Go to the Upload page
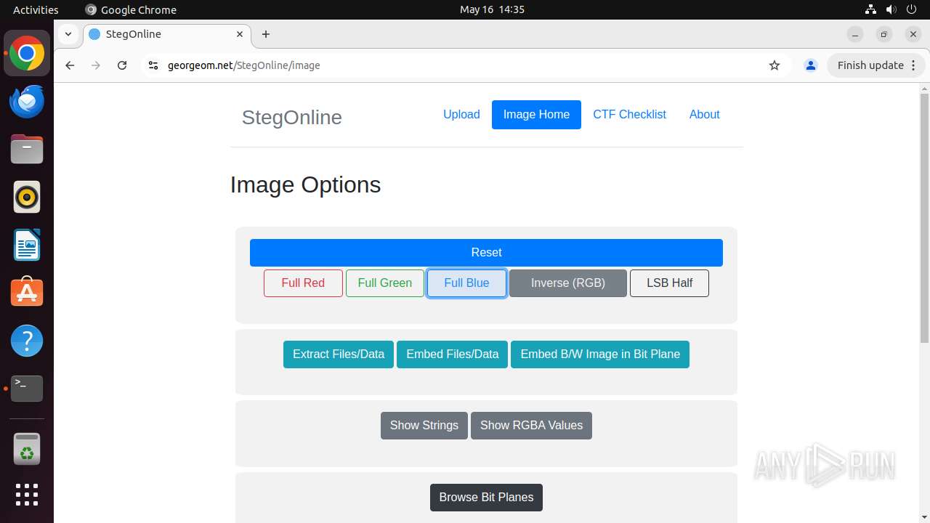Image resolution: width=930 pixels, height=523 pixels. point(461,115)
